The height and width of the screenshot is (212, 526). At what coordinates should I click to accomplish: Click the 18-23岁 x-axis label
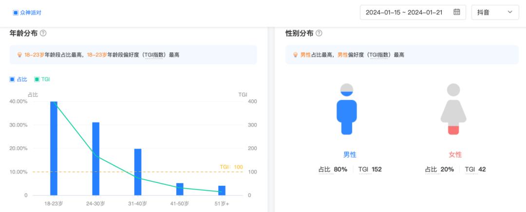pyautogui.click(x=54, y=204)
